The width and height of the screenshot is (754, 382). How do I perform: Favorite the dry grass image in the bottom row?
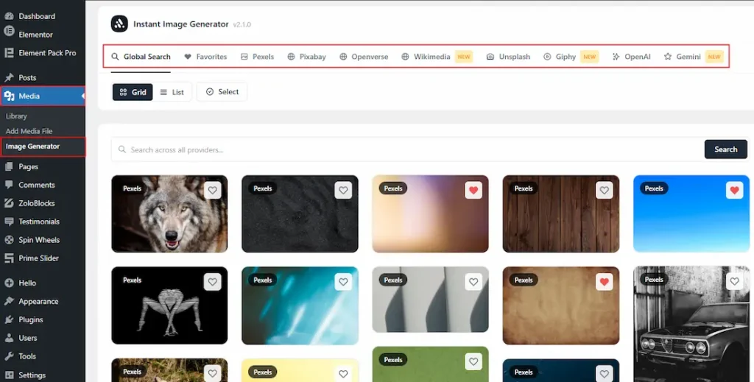[x=213, y=373]
